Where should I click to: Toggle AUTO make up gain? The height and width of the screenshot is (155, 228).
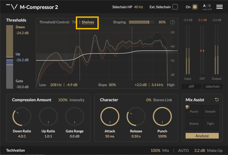183,150
